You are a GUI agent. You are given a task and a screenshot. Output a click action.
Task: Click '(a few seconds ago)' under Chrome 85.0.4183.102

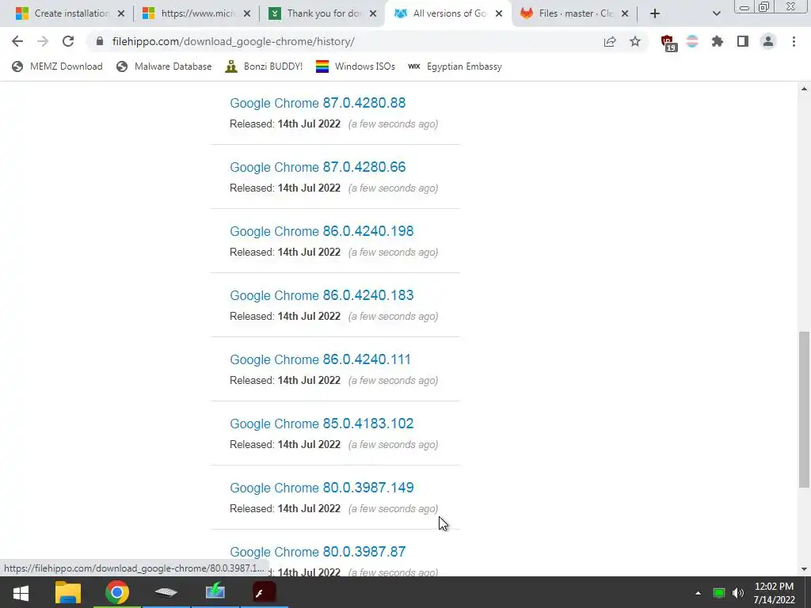(393, 445)
